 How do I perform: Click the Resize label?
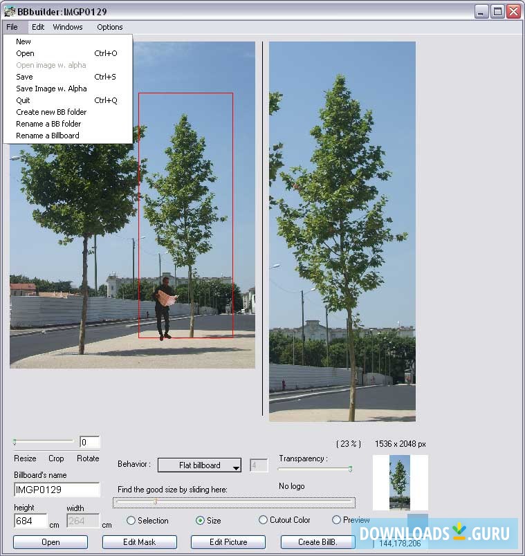pyautogui.click(x=25, y=458)
